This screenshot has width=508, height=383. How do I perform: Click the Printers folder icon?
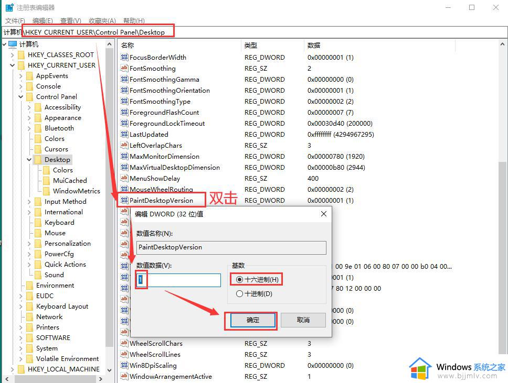pyautogui.click(x=29, y=327)
